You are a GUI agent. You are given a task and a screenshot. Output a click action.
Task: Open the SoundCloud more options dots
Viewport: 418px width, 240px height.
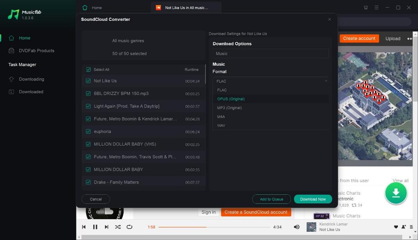point(410,39)
